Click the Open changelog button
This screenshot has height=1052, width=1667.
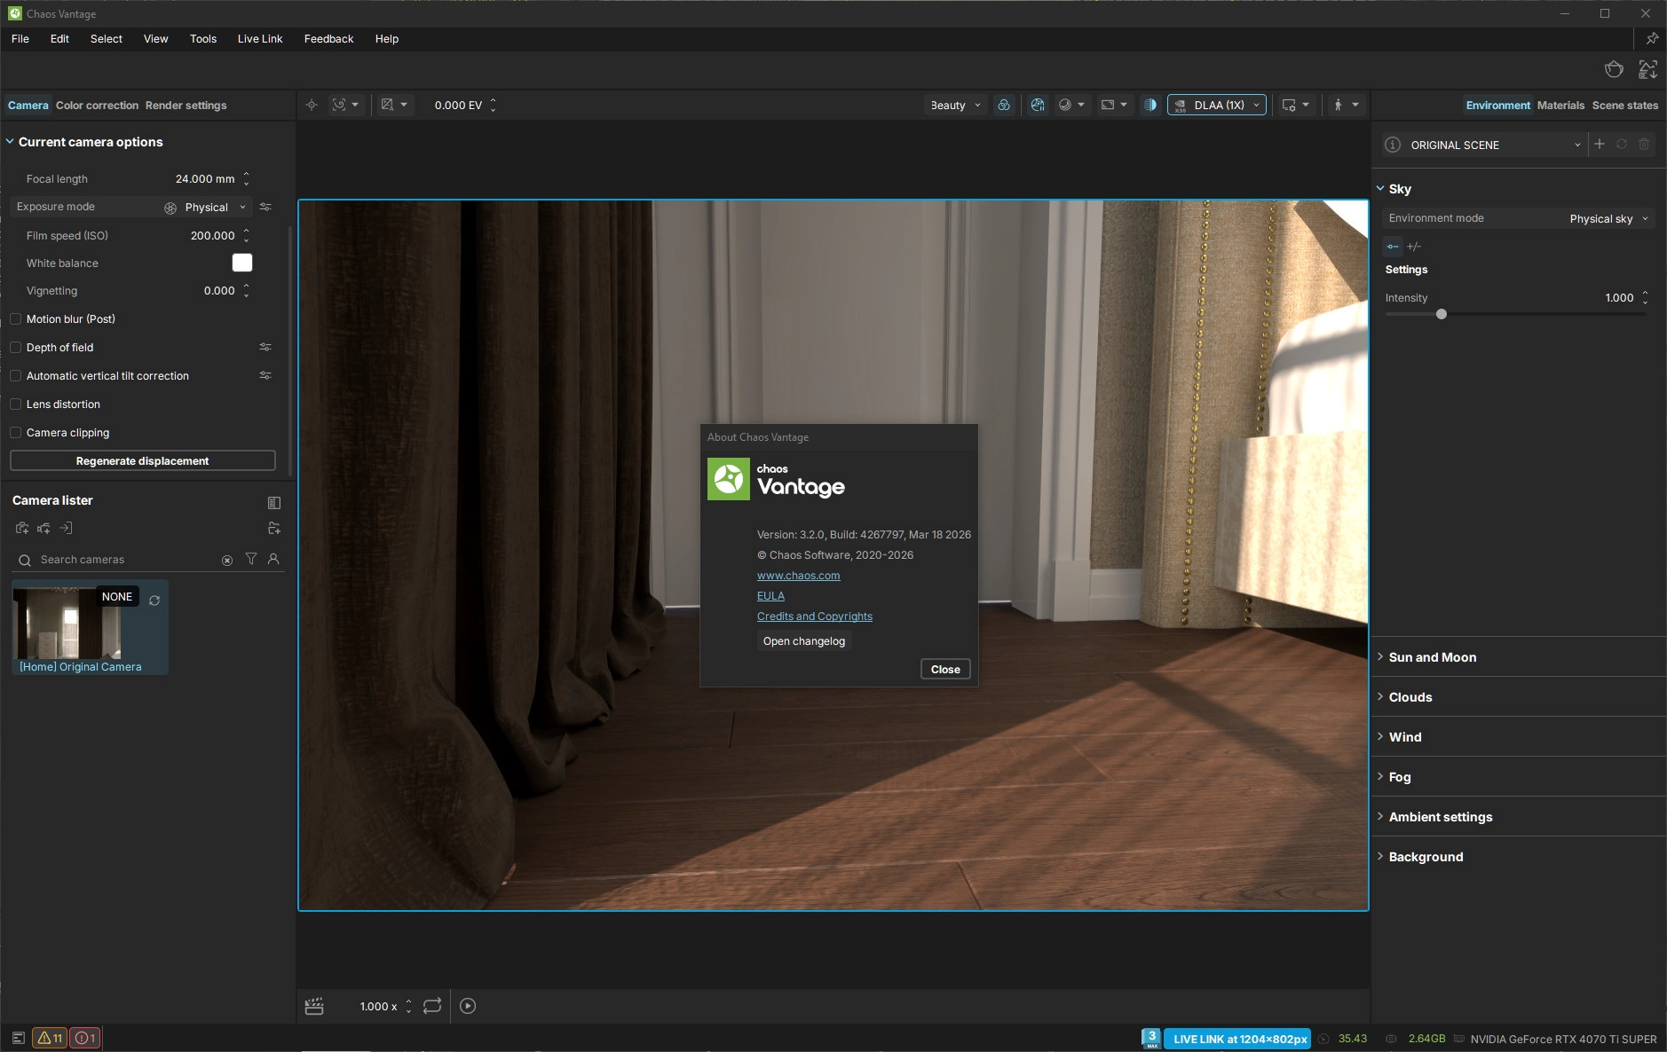pos(803,641)
